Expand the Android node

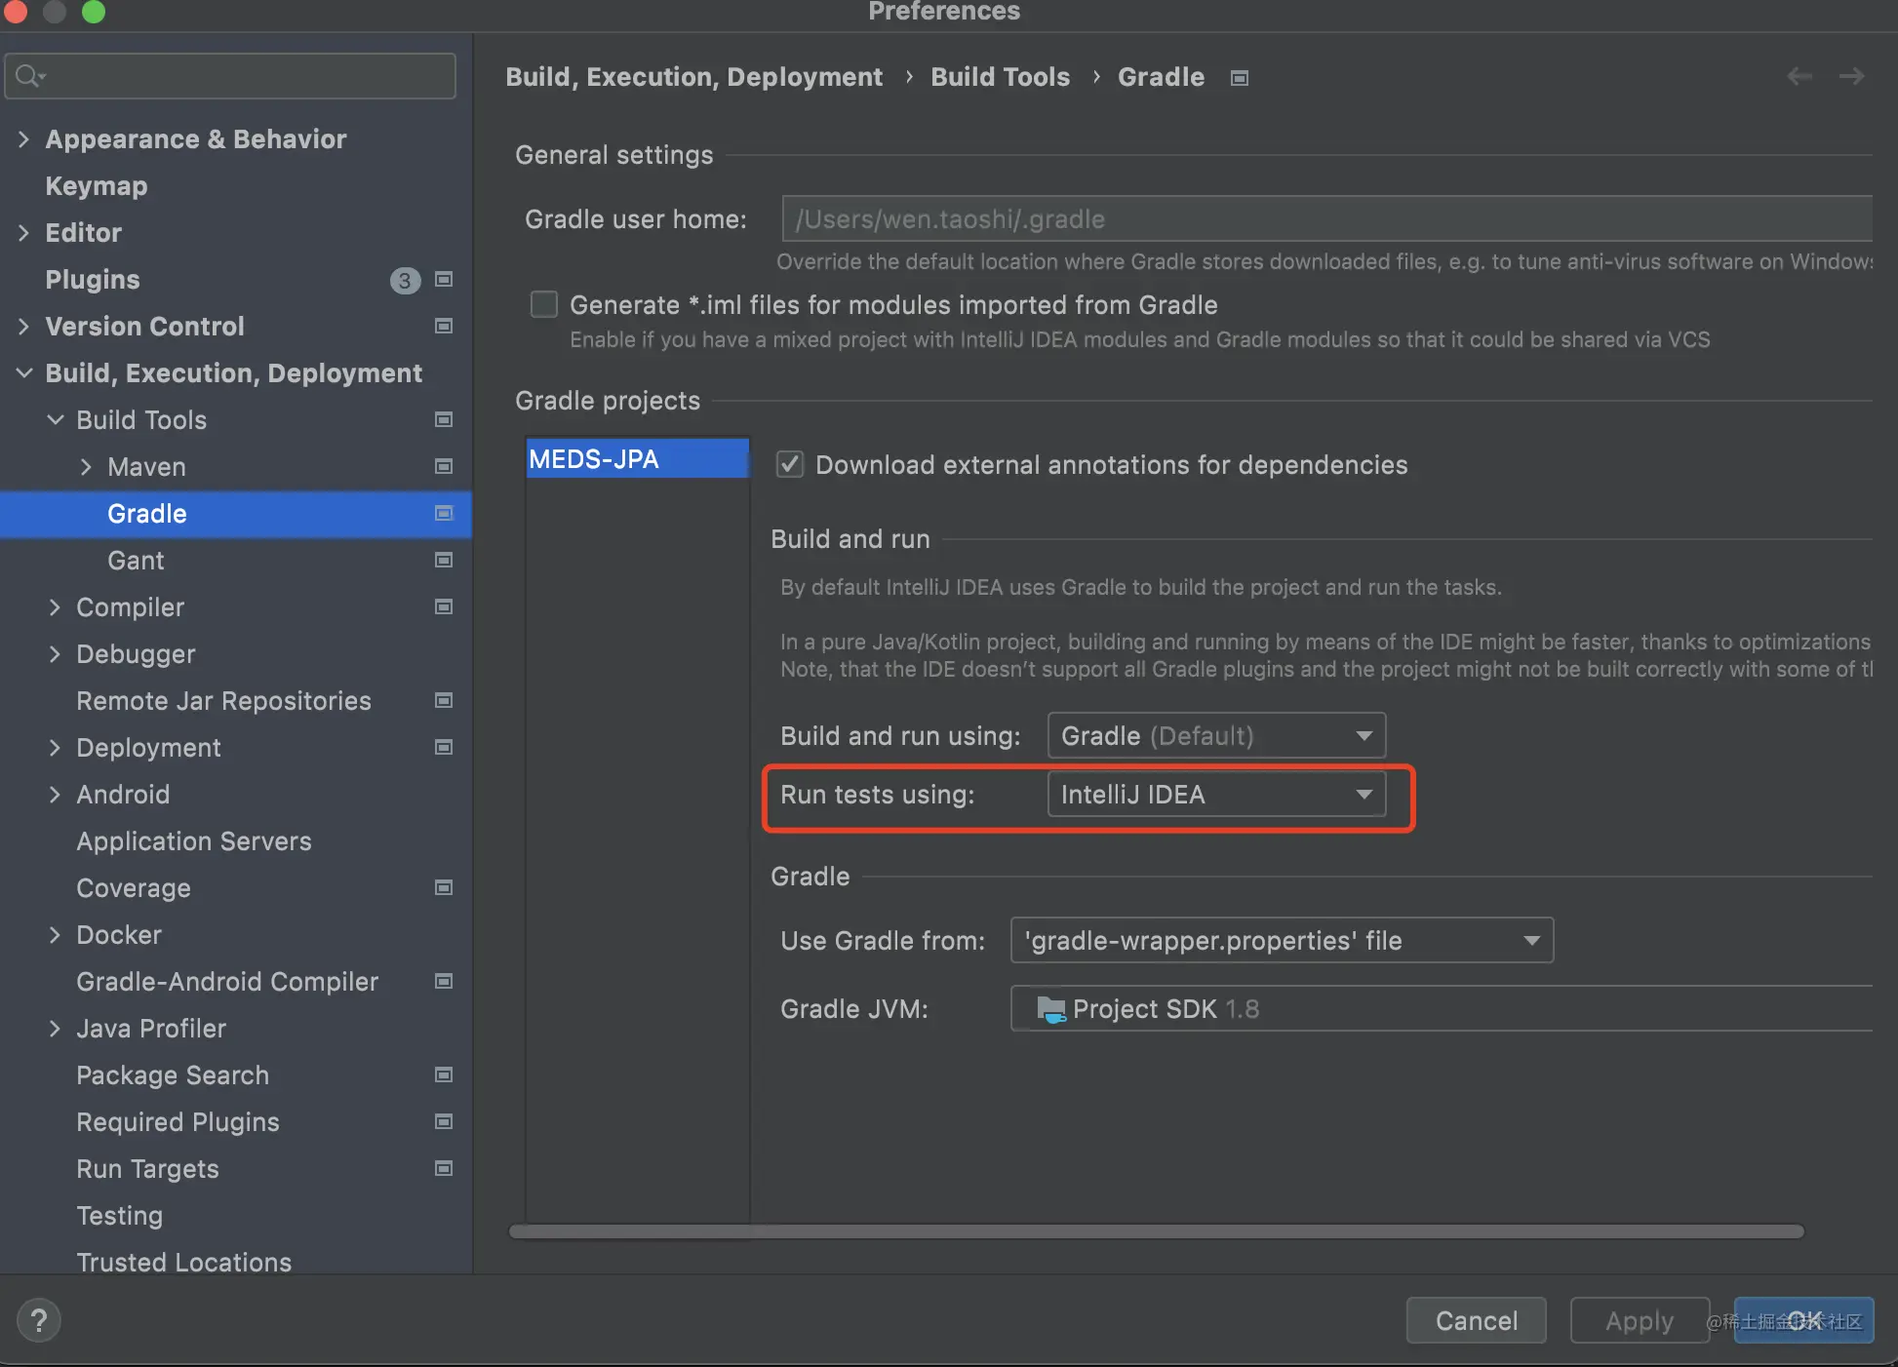pyautogui.click(x=55, y=795)
